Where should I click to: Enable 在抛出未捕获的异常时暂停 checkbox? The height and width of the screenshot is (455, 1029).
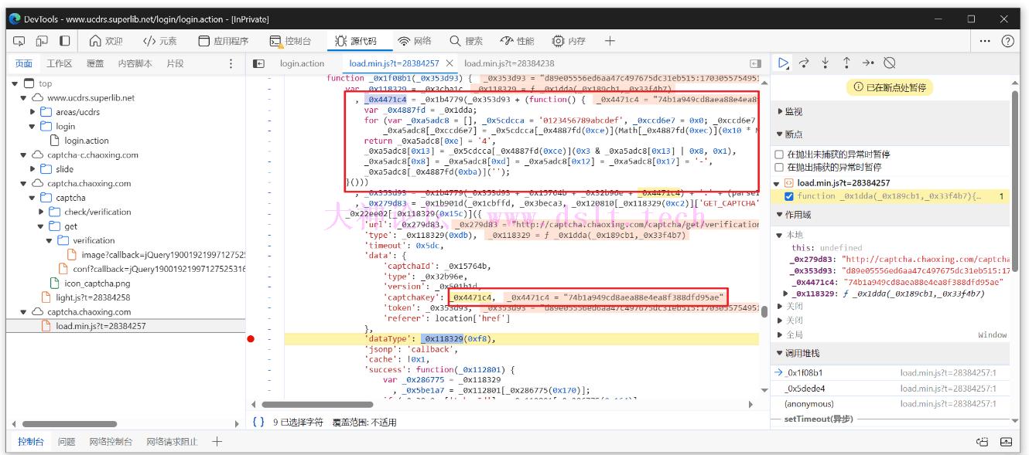[x=779, y=154]
